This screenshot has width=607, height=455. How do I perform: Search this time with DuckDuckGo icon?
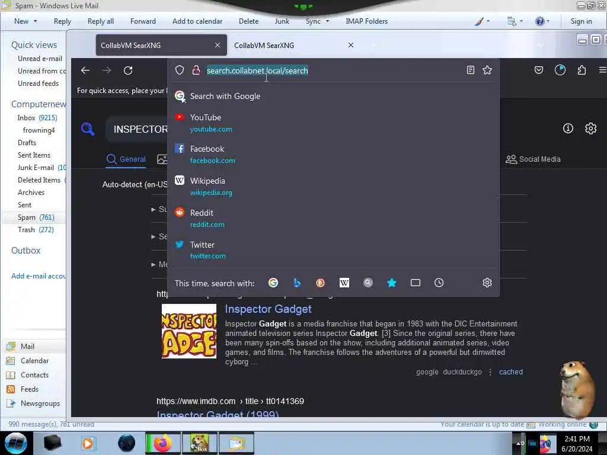click(320, 283)
